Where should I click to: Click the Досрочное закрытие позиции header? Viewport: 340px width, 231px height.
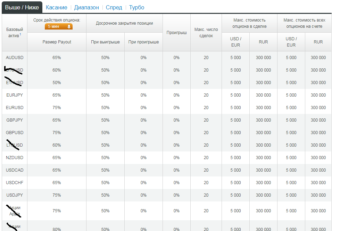[x=124, y=23]
